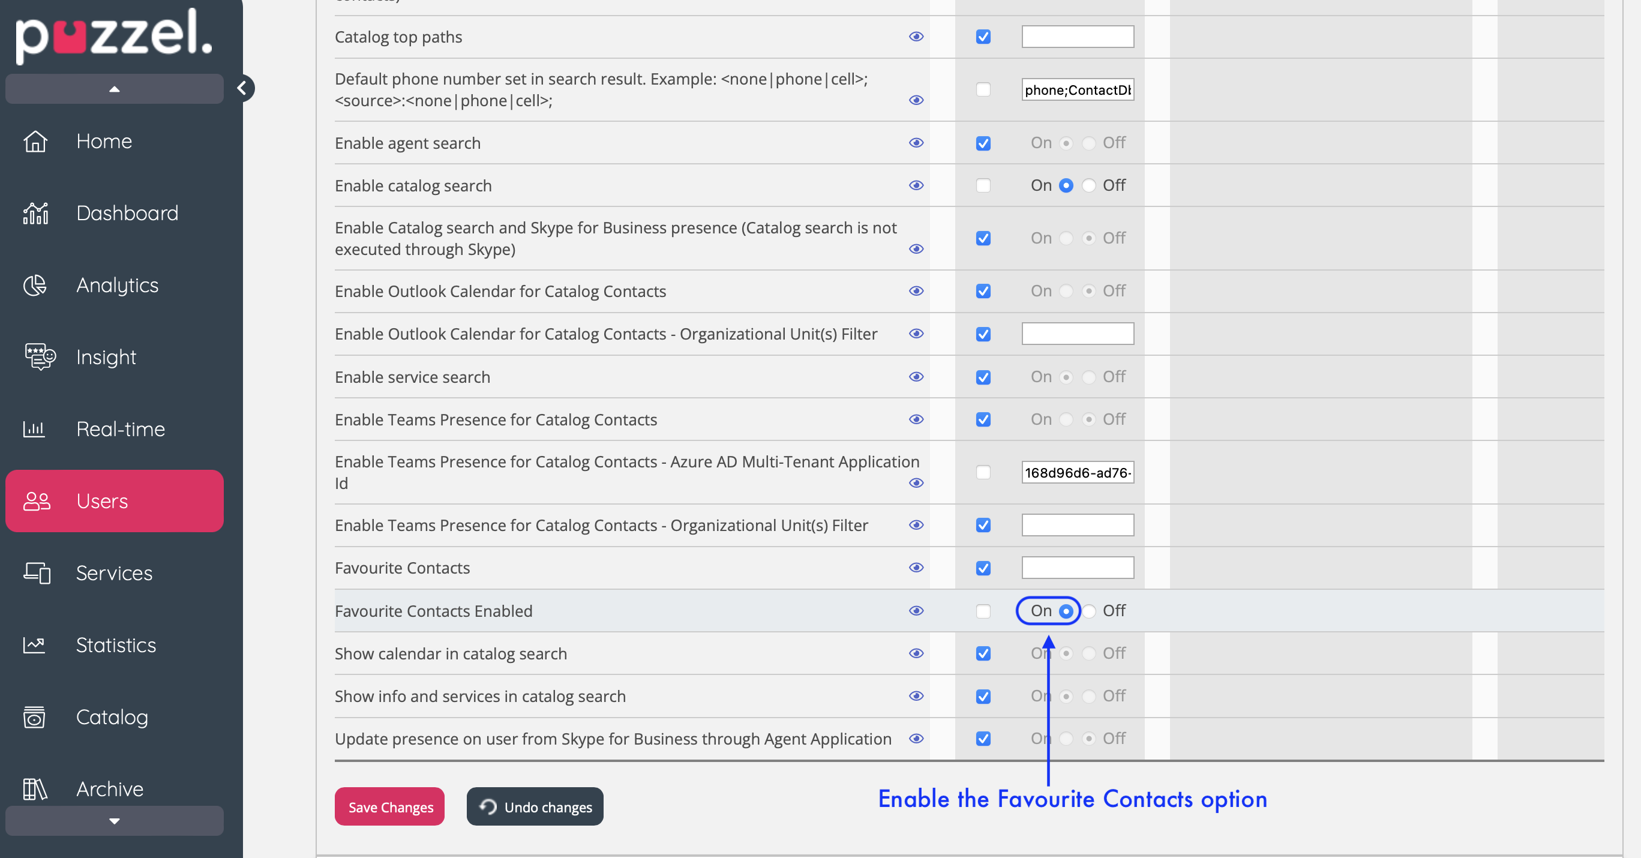Select Off radio for Enable catalog search
Viewport: 1641px width, 858px height.
click(1088, 185)
